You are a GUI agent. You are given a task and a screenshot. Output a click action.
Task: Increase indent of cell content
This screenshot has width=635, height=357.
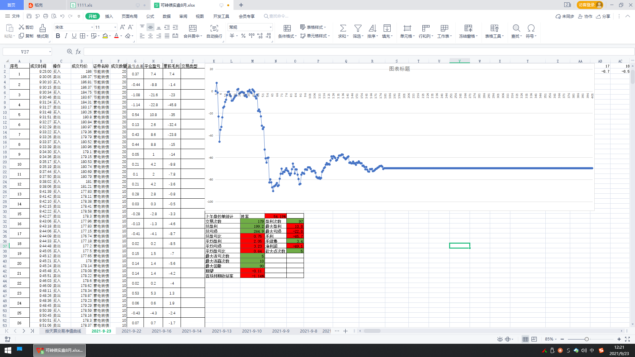click(175, 27)
